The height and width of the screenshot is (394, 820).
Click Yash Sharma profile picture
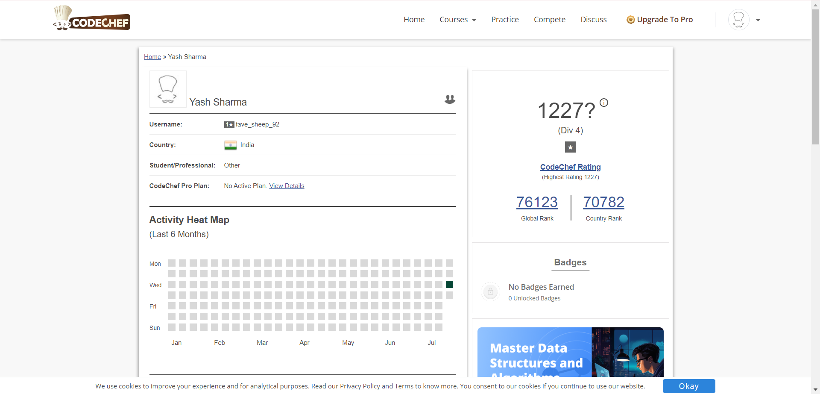tap(168, 89)
